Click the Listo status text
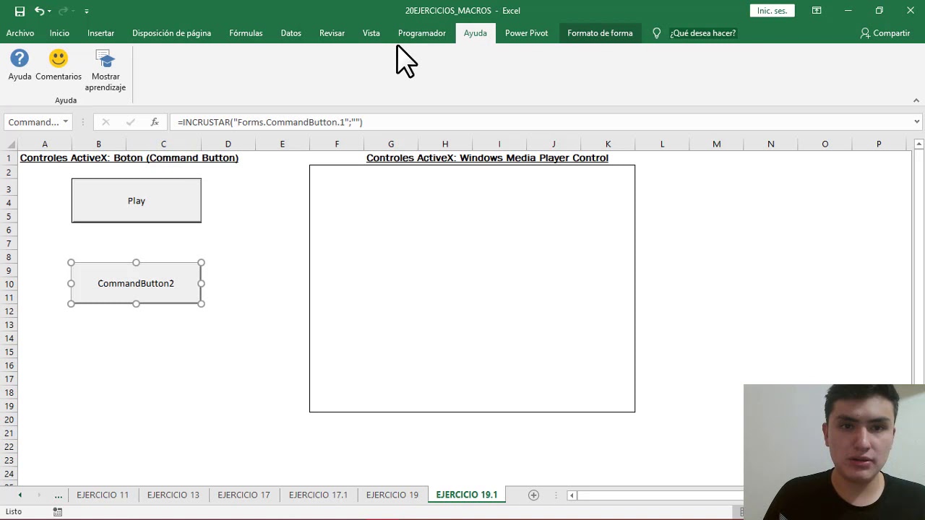 14,512
